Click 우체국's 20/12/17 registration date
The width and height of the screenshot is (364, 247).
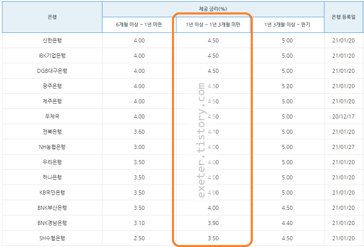click(343, 116)
